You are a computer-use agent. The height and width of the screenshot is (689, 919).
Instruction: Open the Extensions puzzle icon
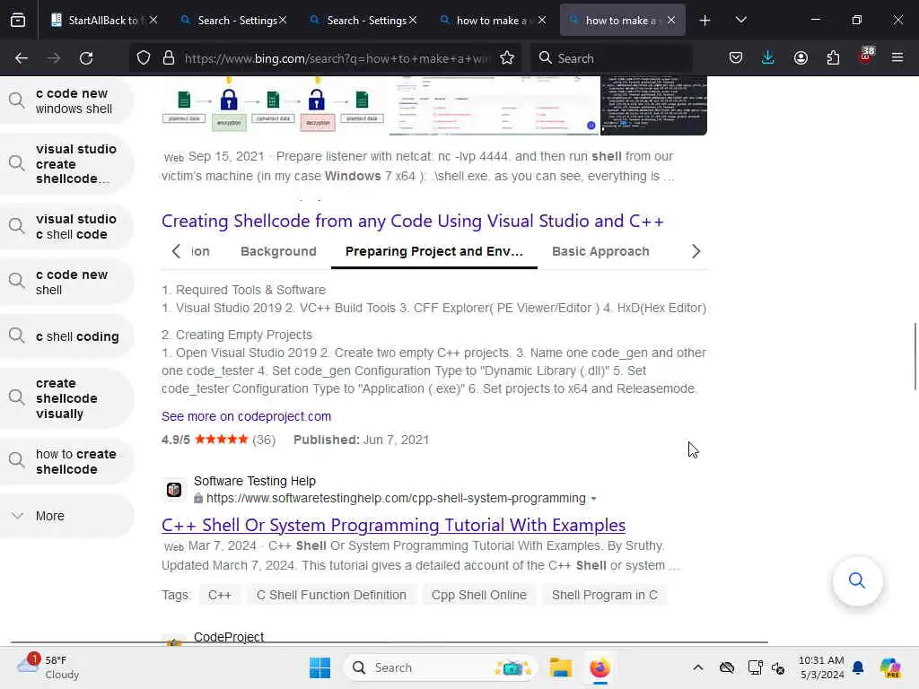coord(833,58)
